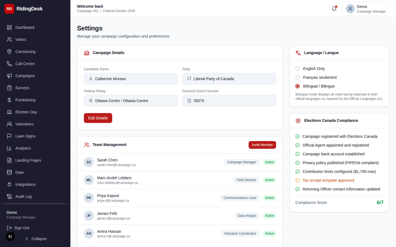Navigate to Audit Log in the sidebar
The image size is (396, 247).
[9, 196]
